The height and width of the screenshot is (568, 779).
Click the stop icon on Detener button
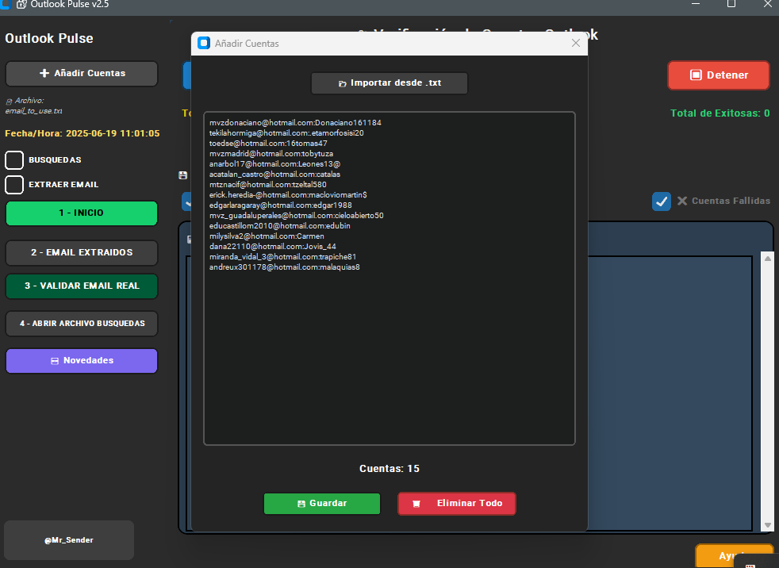(696, 75)
